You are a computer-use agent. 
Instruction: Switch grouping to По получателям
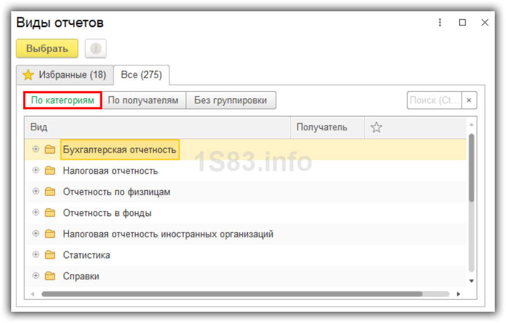tap(143, 100)
